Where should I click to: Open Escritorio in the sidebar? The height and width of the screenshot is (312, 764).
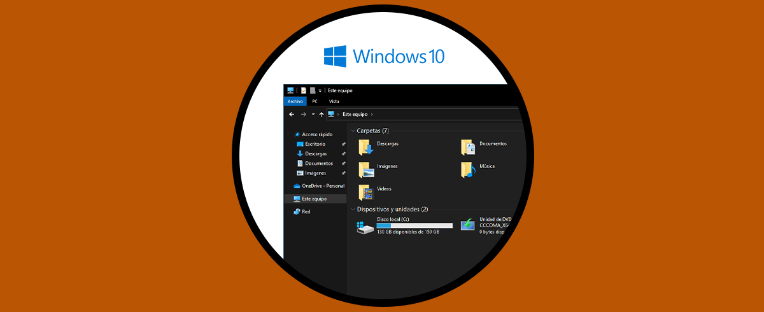click(315, 144)
